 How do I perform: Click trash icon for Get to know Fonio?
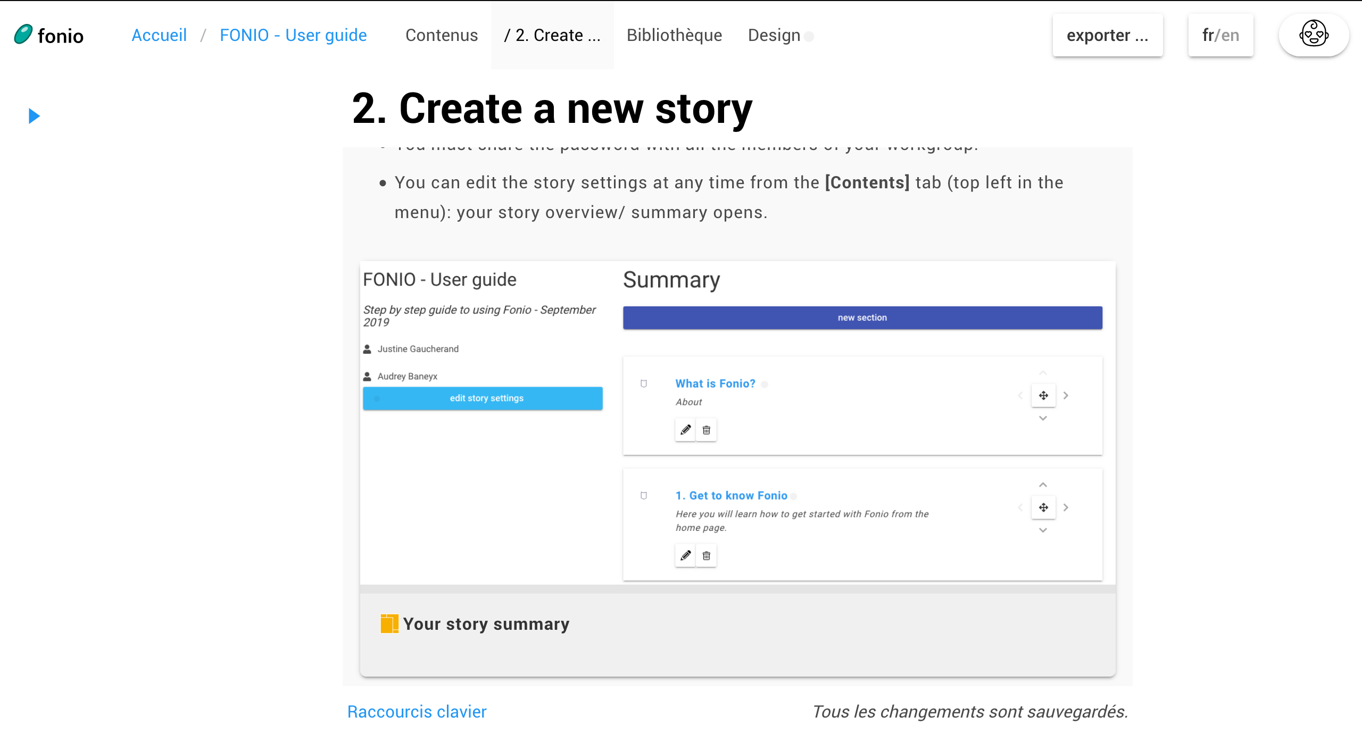[x=707, y=555]
